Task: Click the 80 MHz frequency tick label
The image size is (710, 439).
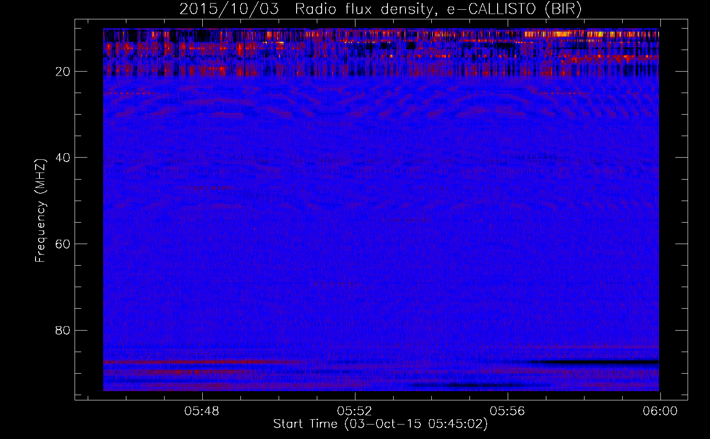Action: tap(63, 330)
